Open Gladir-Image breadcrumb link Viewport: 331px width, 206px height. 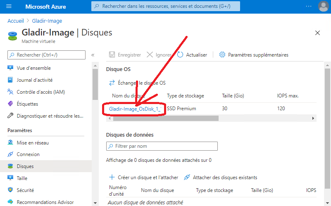[x=47, y=21]
